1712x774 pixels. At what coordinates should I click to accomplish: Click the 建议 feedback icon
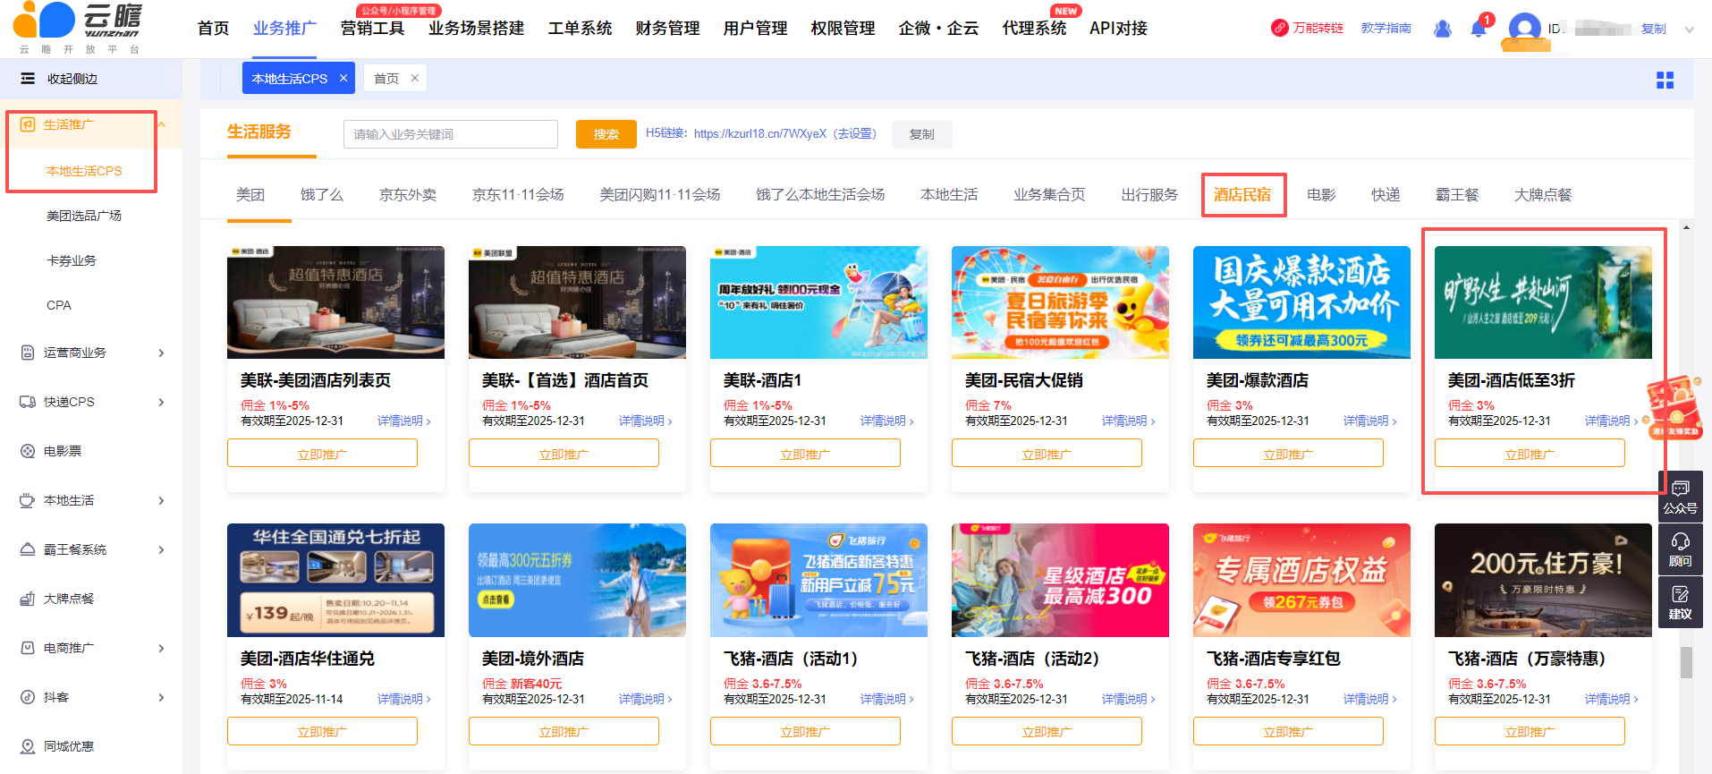pyautogui.click(x=1680, y=602)
